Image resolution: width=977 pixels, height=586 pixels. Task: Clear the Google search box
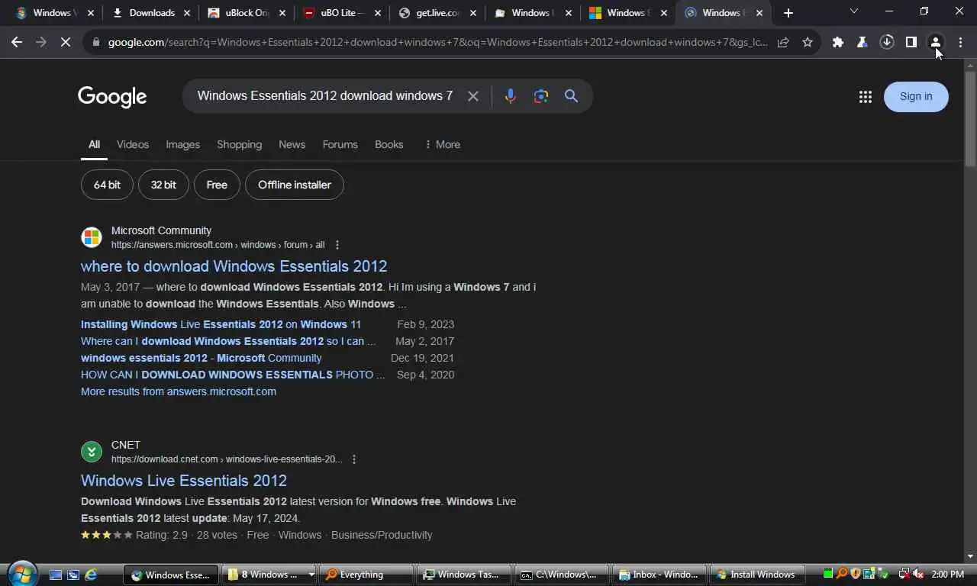473,96
